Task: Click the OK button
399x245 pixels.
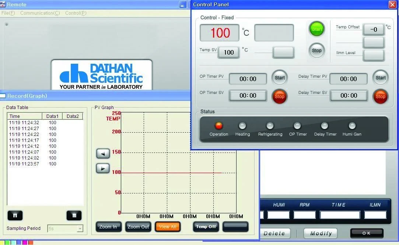Action: 367,233
